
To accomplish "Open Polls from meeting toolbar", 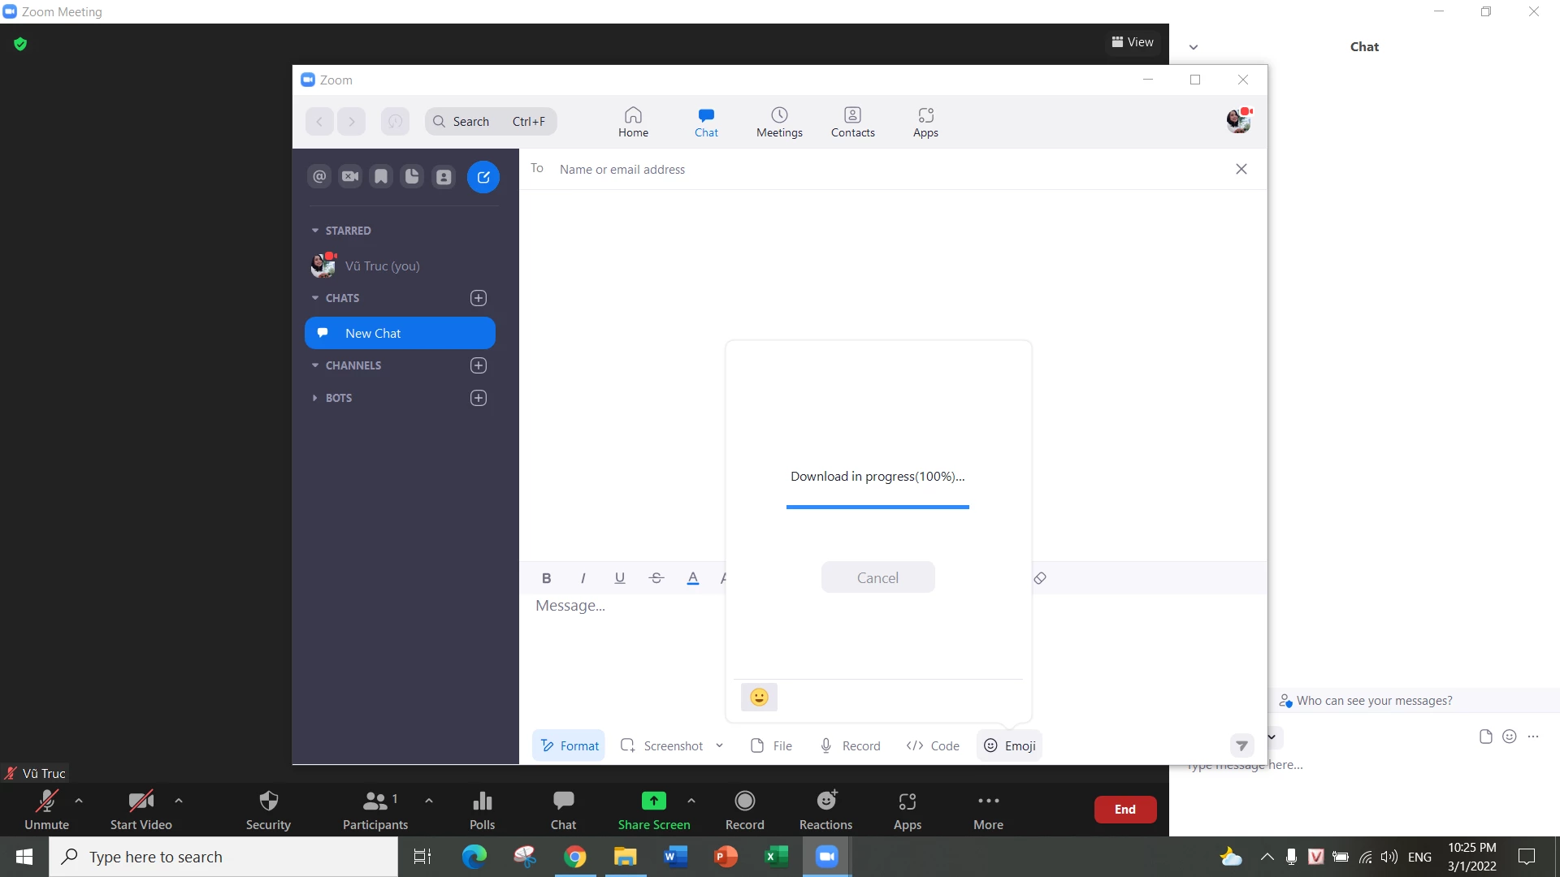I will coord(482,810).
